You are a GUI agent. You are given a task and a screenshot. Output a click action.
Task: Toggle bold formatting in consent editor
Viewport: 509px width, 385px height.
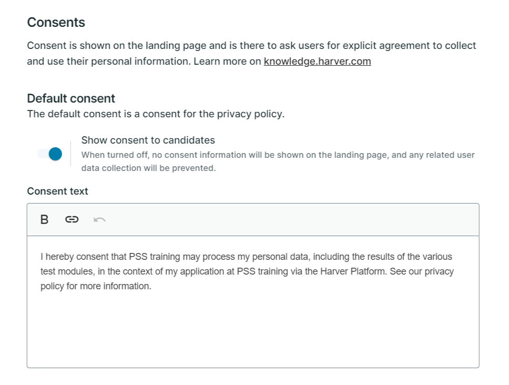point(44,220)
